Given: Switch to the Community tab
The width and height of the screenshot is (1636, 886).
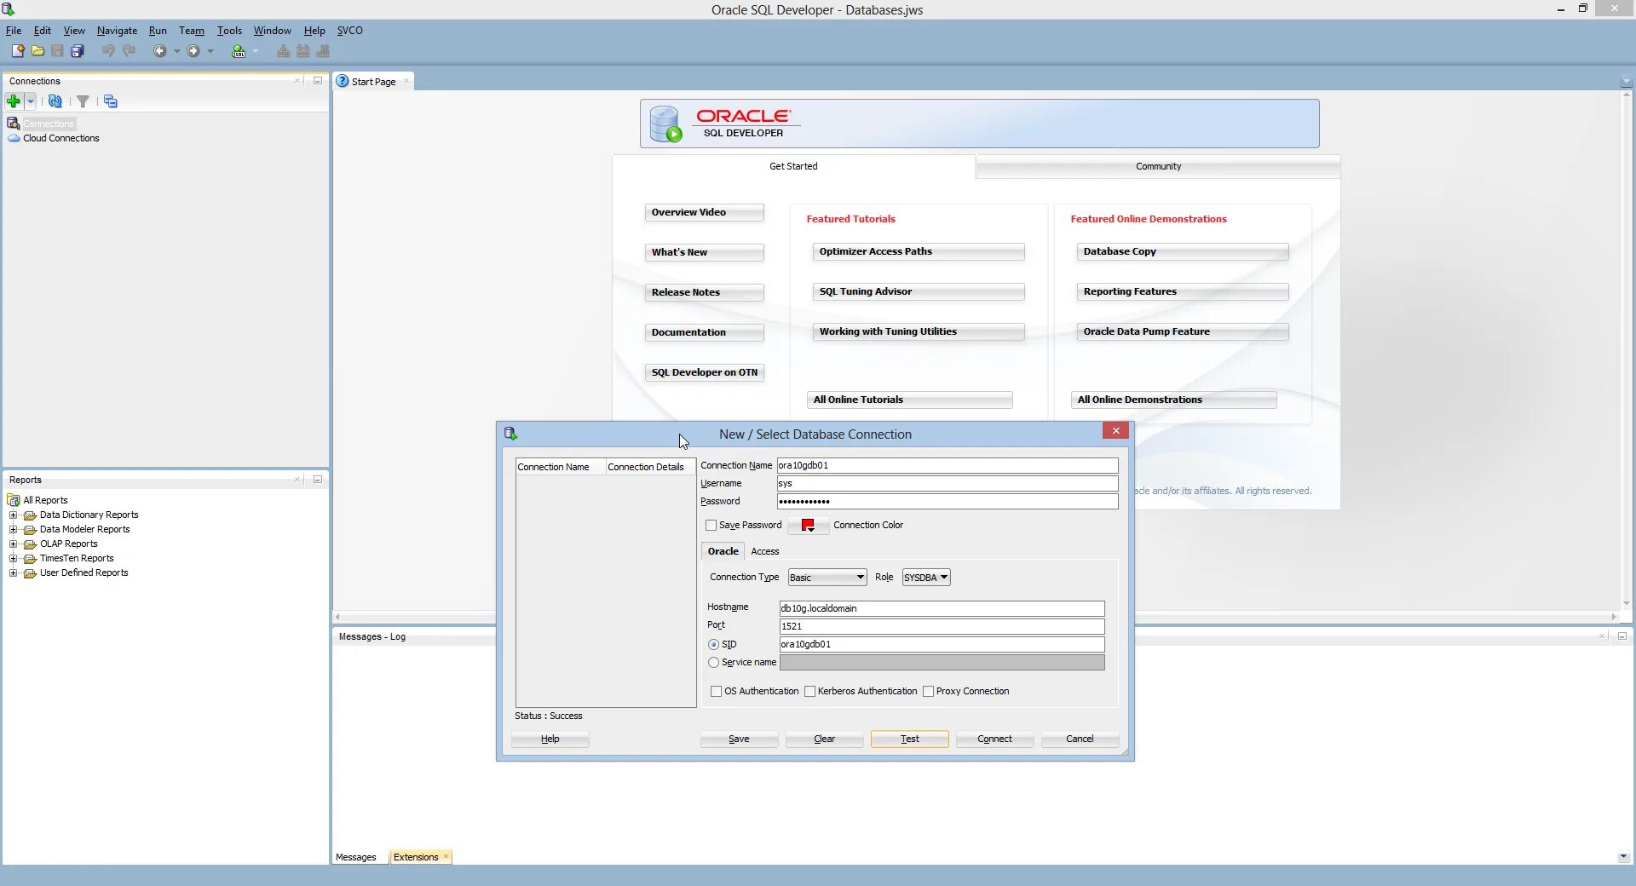Looking at the screenshot, I should tap(1158, 167).
